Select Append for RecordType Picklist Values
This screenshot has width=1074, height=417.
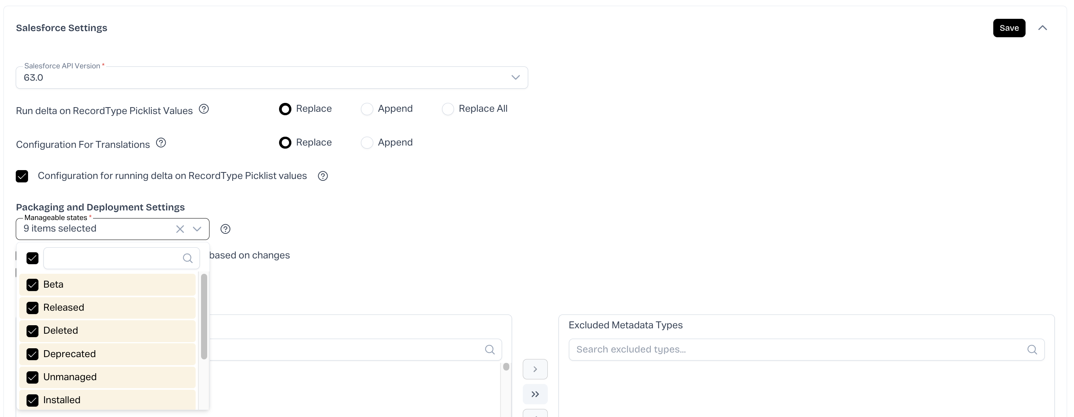point(367,109)
